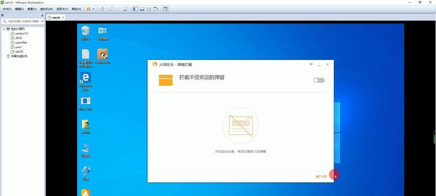
Task: Select the Control Panel desktop icon
Action: (x=103, y=33)
